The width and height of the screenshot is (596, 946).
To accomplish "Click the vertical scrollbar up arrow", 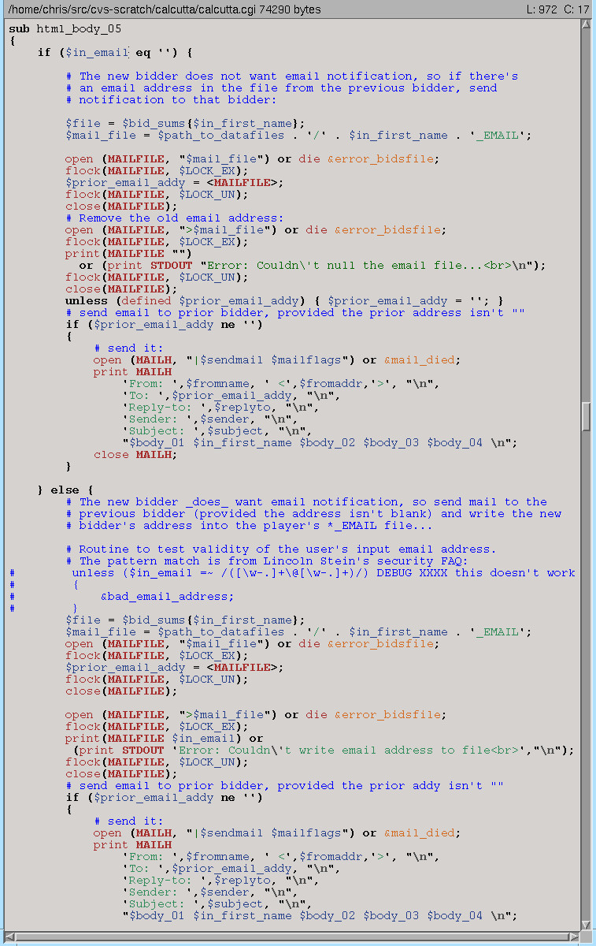I will 586,24.
